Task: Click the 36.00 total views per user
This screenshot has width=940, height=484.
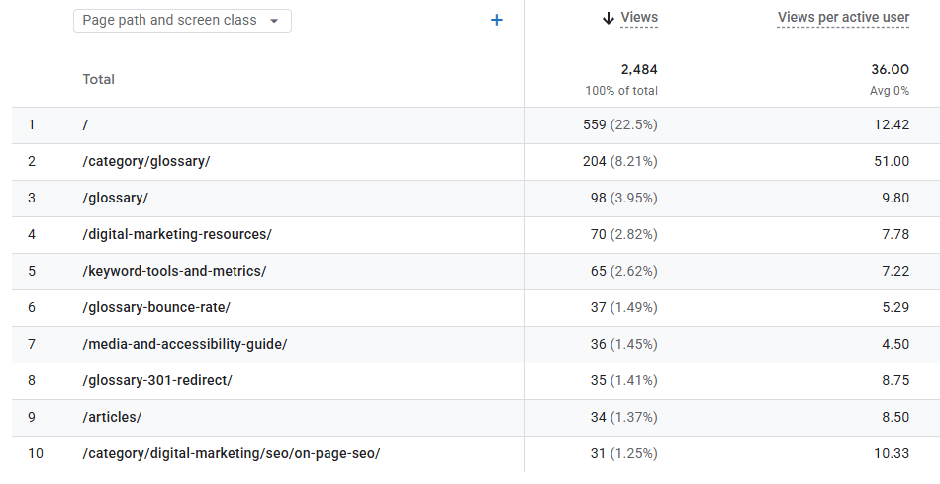Action: pyautogui.click(x=890, y=69)
